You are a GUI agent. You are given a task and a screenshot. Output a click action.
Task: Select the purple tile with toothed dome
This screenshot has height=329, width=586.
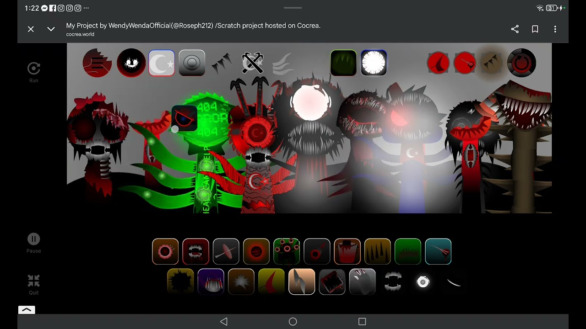[x=211, y=281]
